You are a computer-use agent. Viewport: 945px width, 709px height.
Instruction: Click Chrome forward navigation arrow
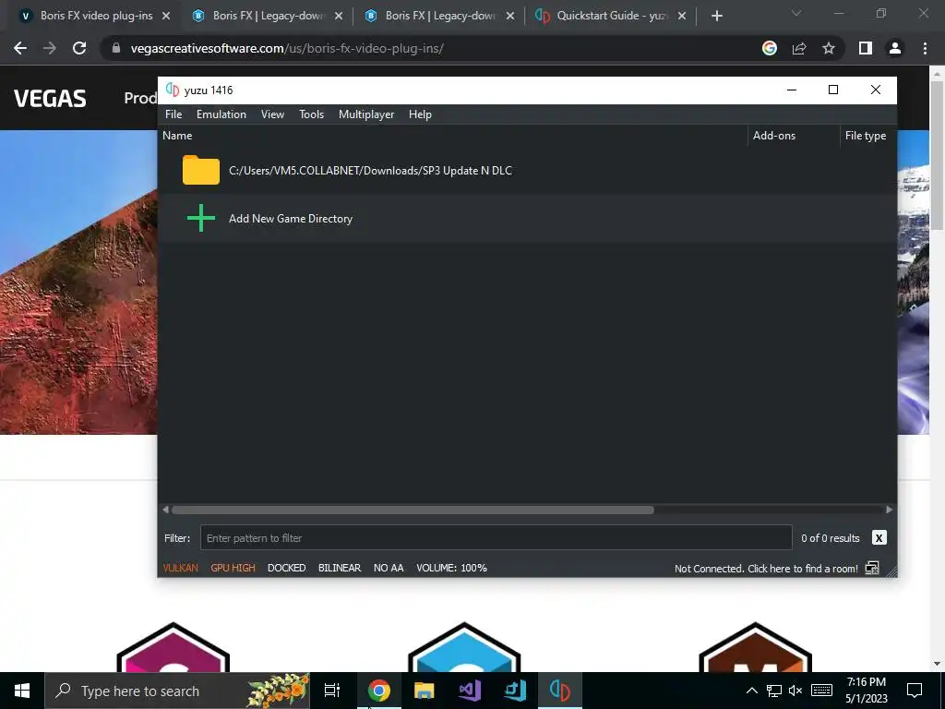50,48
